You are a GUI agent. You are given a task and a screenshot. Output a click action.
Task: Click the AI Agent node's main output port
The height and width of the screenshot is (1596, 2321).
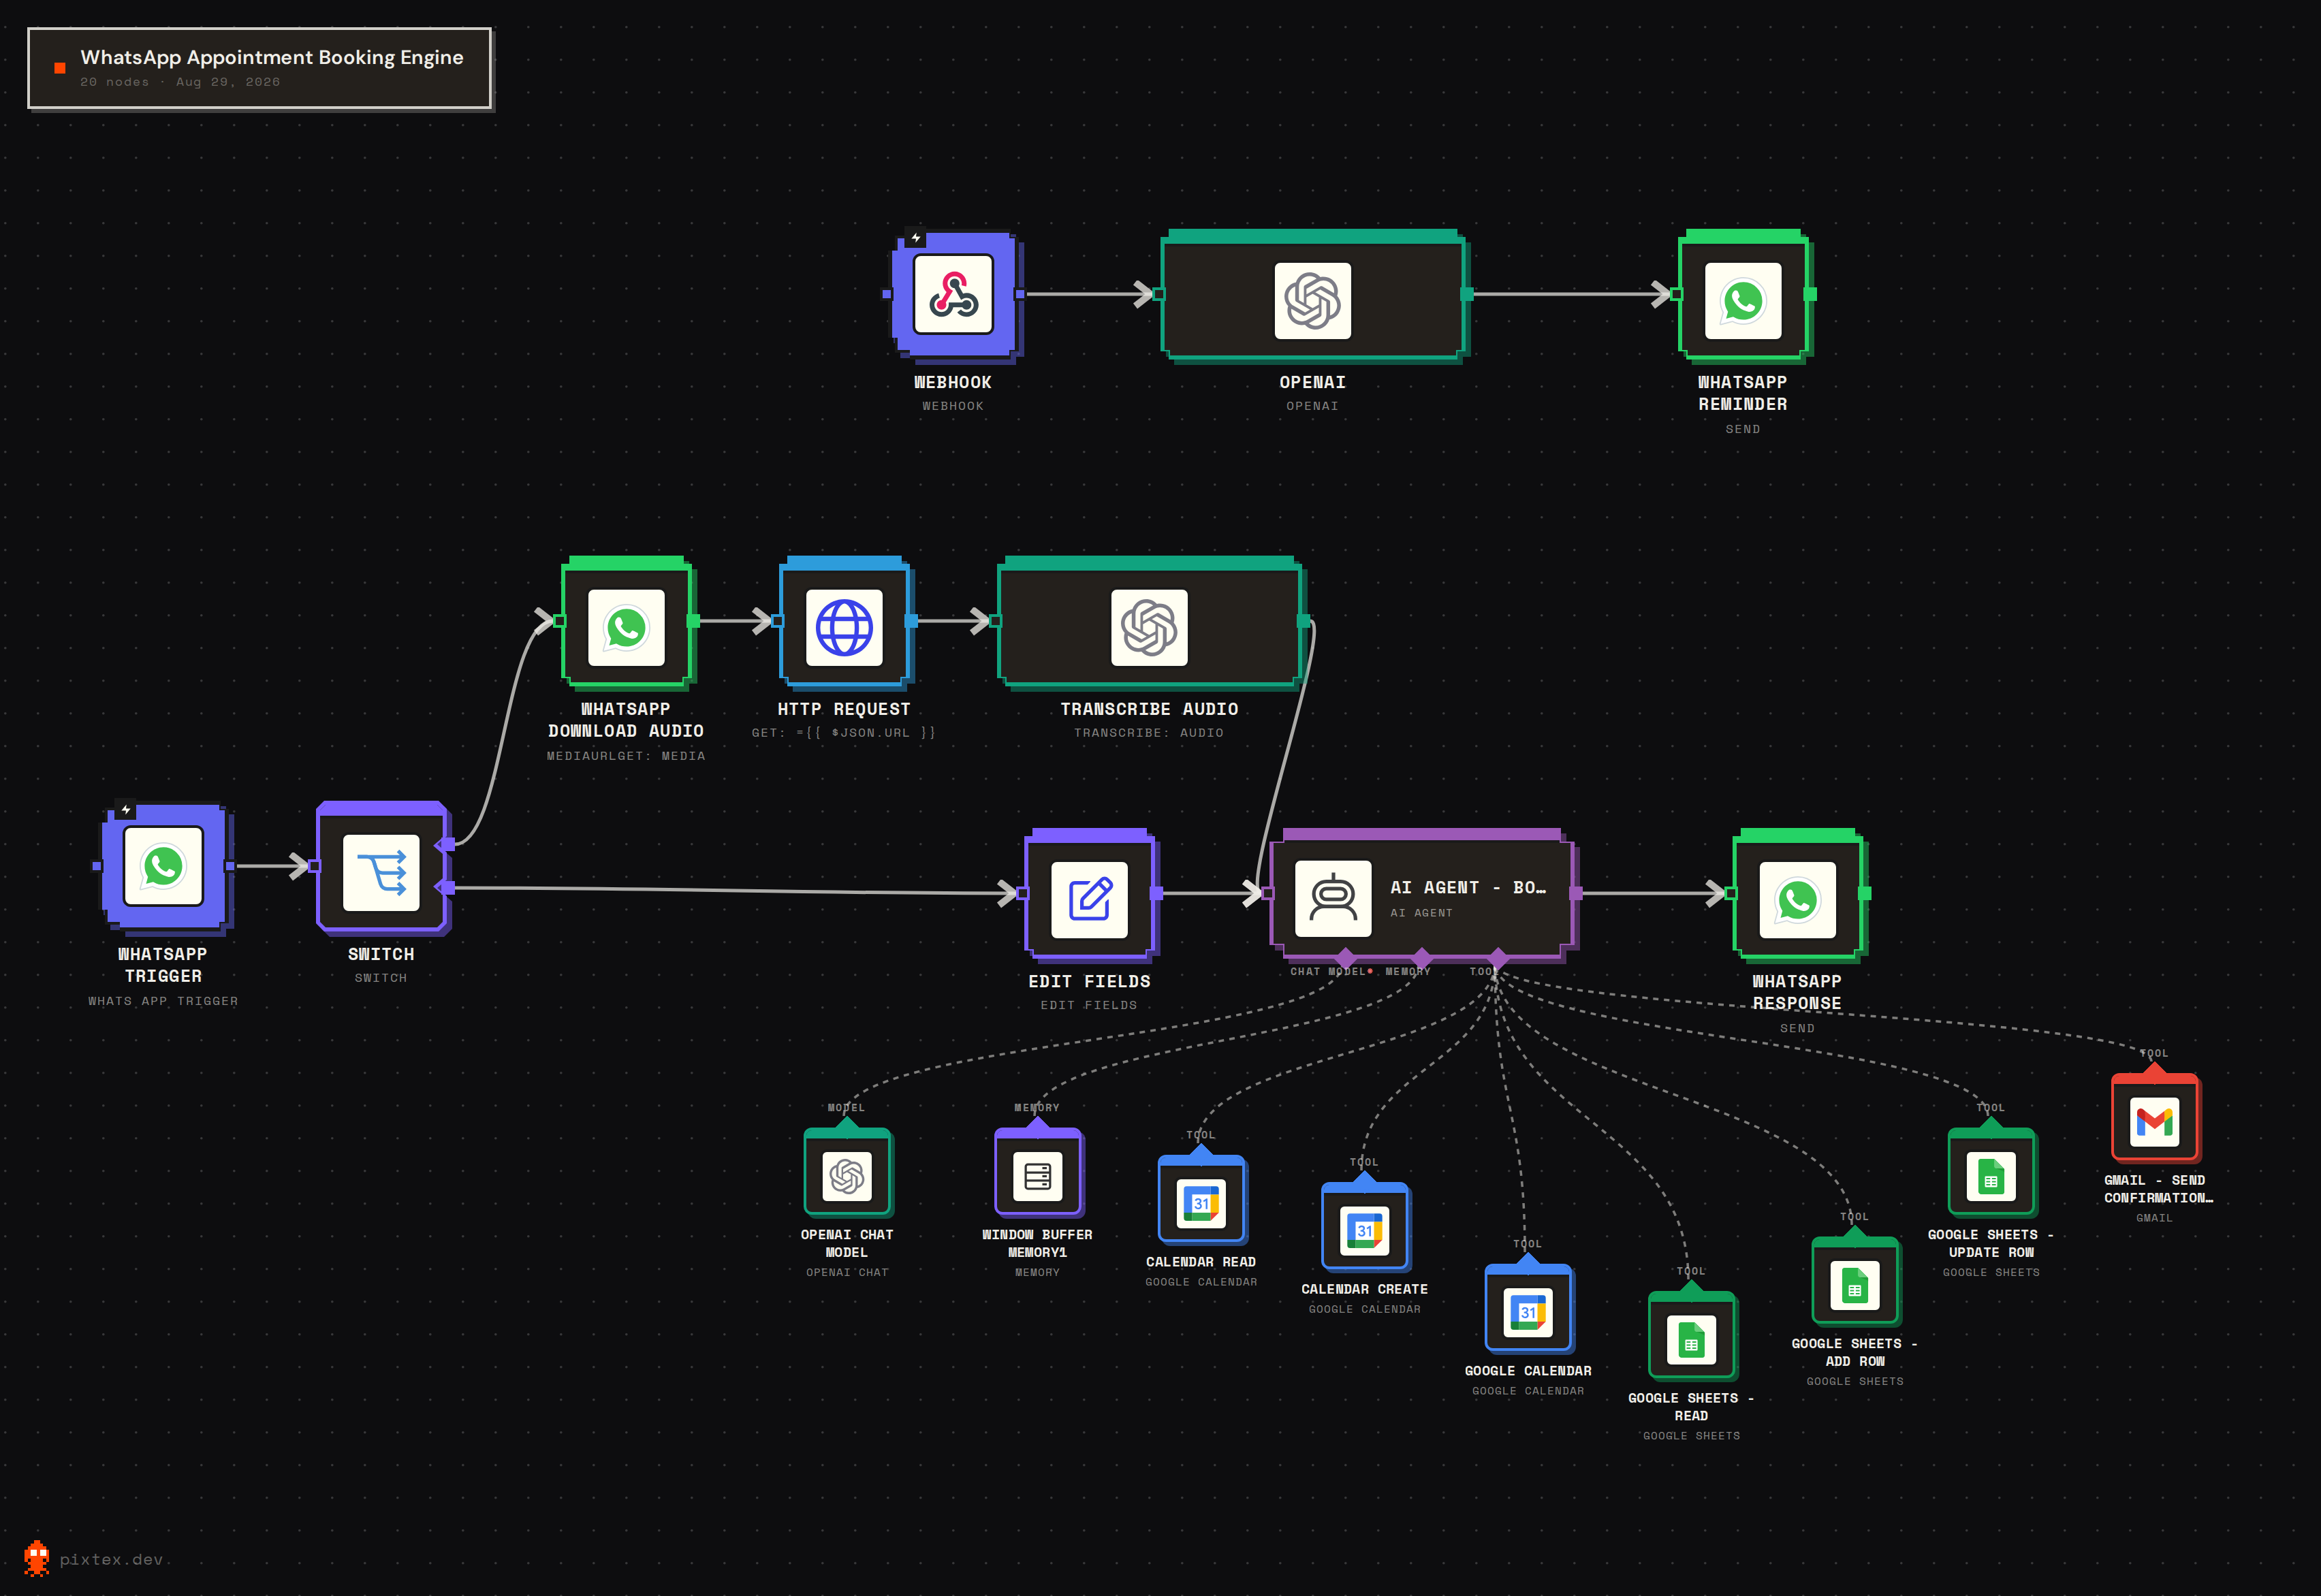point(1575,893)
